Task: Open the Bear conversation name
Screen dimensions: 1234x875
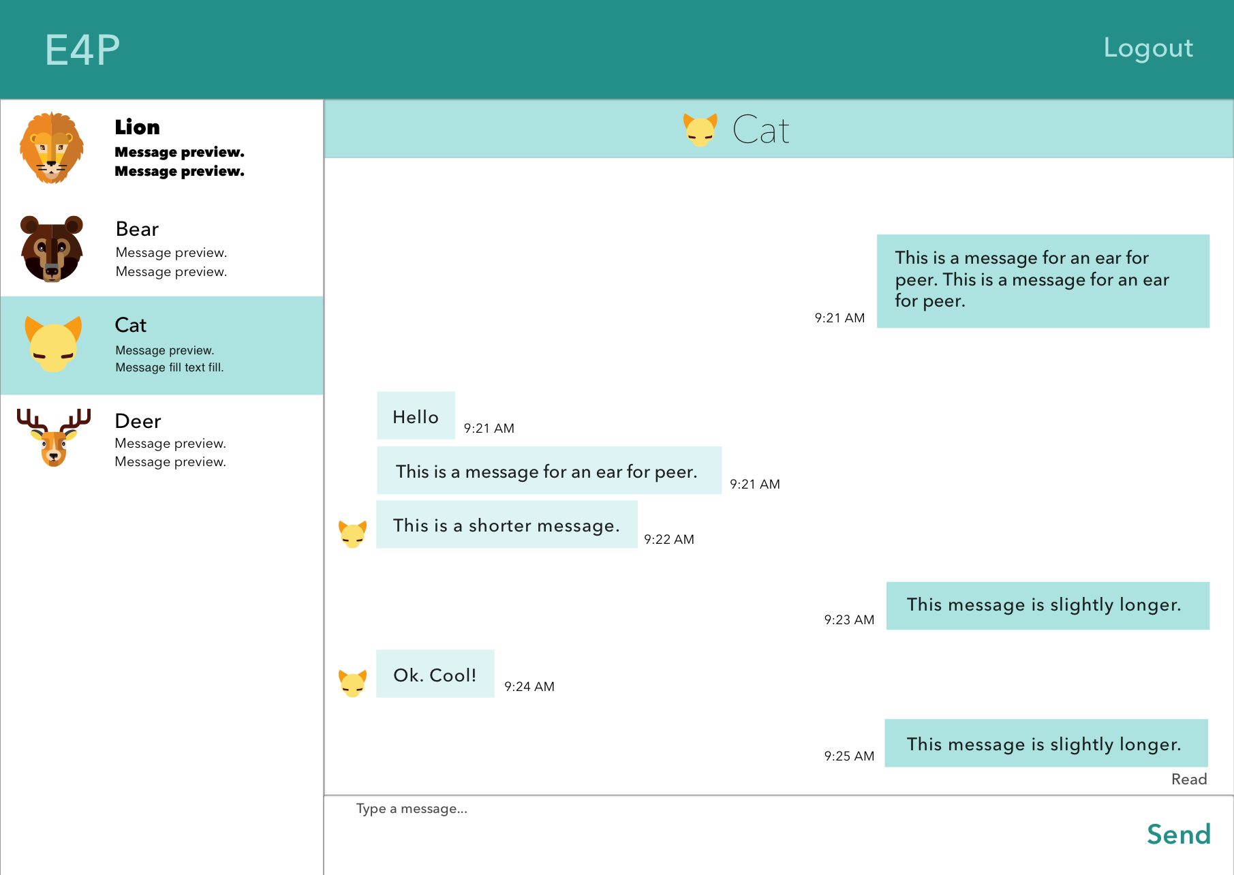Action: point(137,229)
